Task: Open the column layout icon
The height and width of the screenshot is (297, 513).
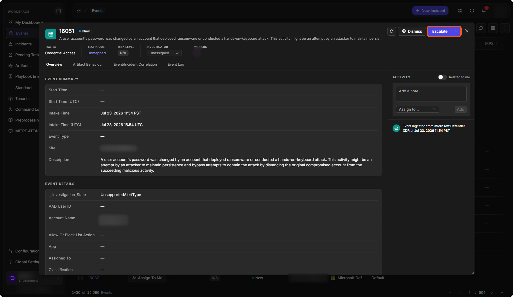Action: [493, 28]
